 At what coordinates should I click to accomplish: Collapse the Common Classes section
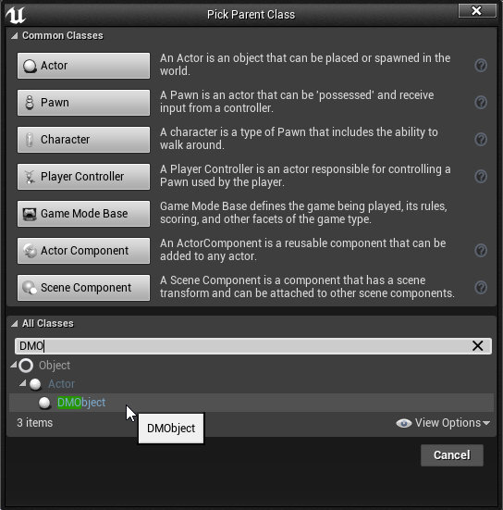tap(14, 36)
